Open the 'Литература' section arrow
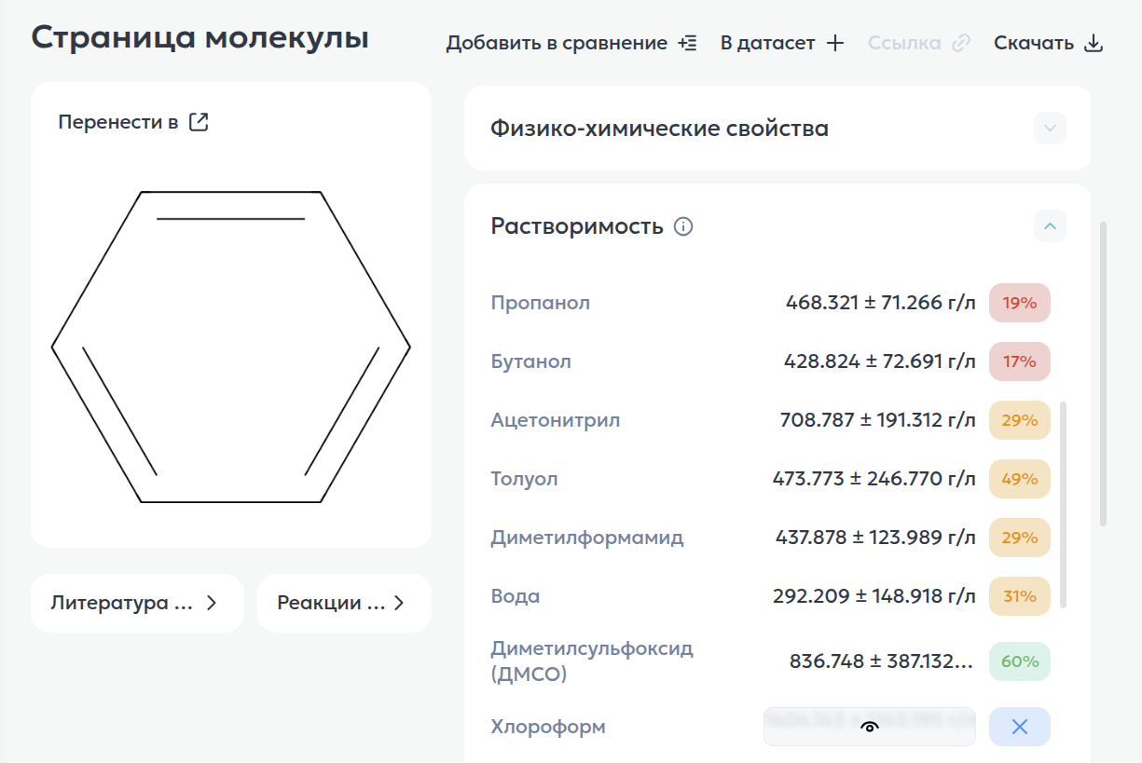Image resolution: width=1142 pixels, height=763 pixels. 212,603
